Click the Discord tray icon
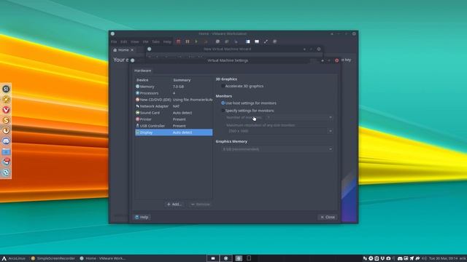Image resolution: width=467 pixels, height=262 pixels. coord(400,258)
